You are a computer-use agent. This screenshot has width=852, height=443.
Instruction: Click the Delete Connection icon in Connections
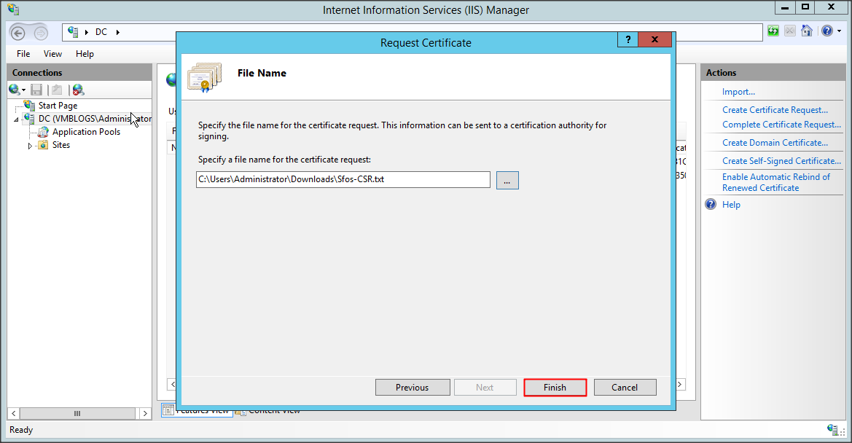[78, 90]
